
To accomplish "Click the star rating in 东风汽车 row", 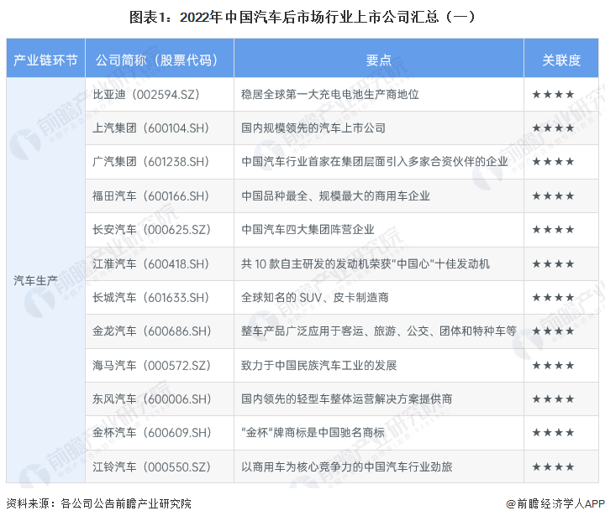I will coord(553,399).
